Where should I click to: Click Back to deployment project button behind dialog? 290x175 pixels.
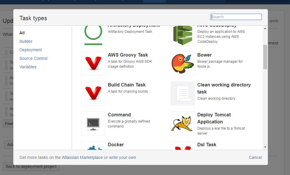tap(31, 166)
